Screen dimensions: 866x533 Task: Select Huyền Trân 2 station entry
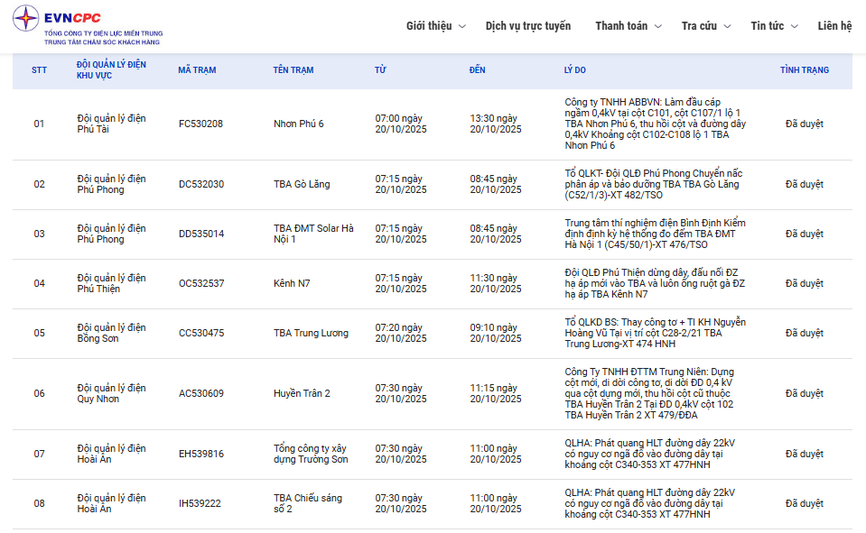pyautogui.click(x=302, y=394)
